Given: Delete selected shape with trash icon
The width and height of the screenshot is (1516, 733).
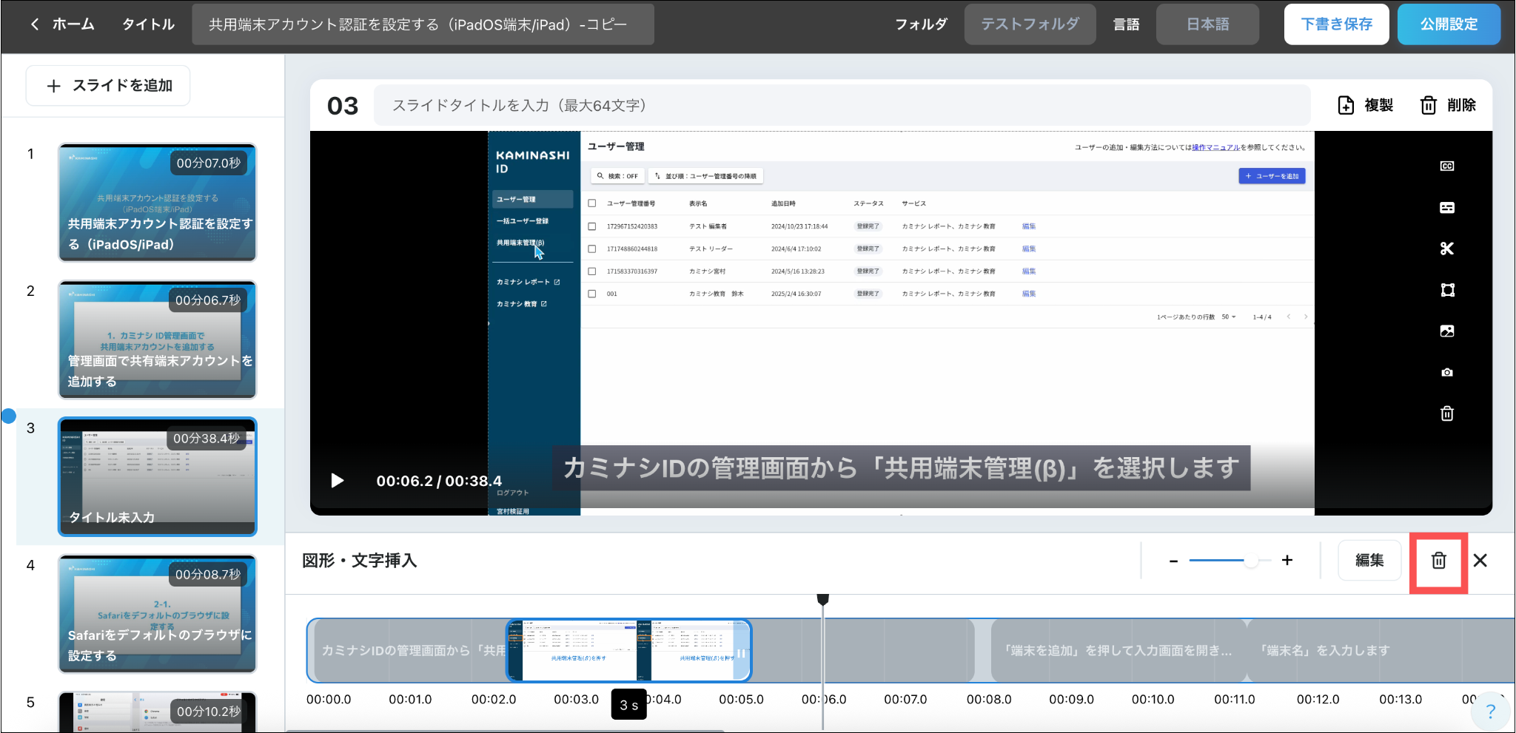Looking at the screenshot, I should 1438,561.
